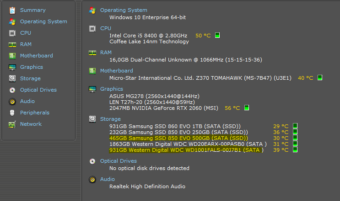Click the CPU chip icon in sidebar
The image size is (340, 201).
pos(12,33)
